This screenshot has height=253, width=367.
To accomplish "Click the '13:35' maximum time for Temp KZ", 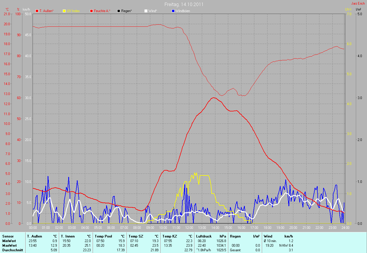I will tap(168, 246).
